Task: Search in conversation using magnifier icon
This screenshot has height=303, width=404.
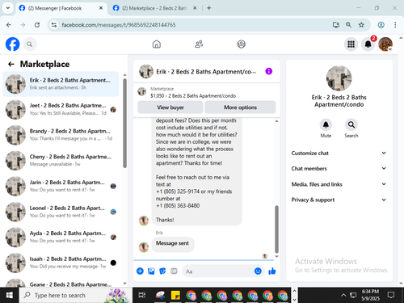Action: point(351,124)
